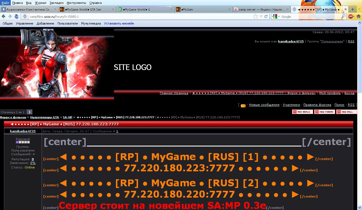Click the ADD REPLY button
362x210 pixels.
[x=302, y=112]
